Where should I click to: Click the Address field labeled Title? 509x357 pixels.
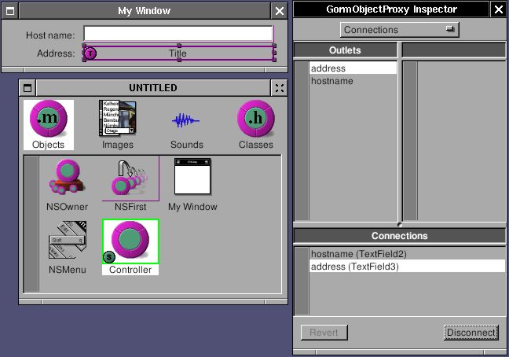178,53
